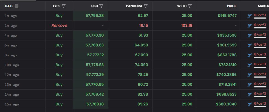The image size is (269, 112).
Task: Click the 4m ago timestamp
Action: [x=11, y=36]
